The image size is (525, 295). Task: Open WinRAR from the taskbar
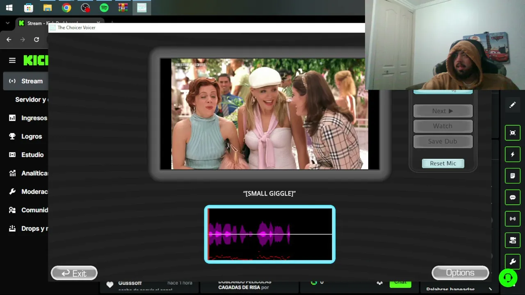[x=123, y=8]
